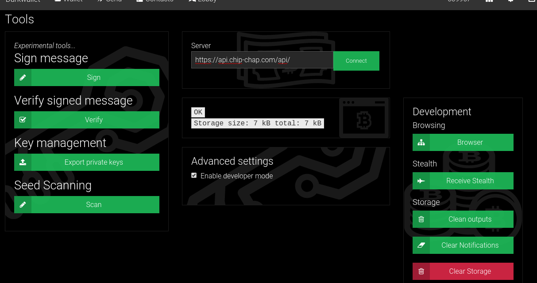Click the pencil icon beside Scan

tap(23, 205)
